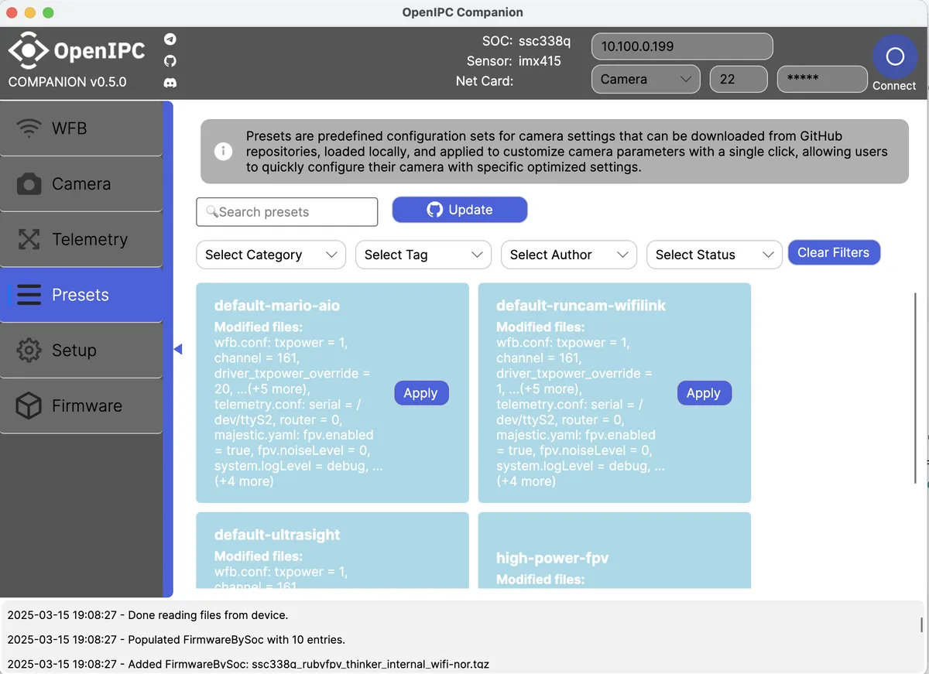929x674 pixels.
Task: Click the 'Populated FirmwareBySoc' log line
Action: [177, 639]
